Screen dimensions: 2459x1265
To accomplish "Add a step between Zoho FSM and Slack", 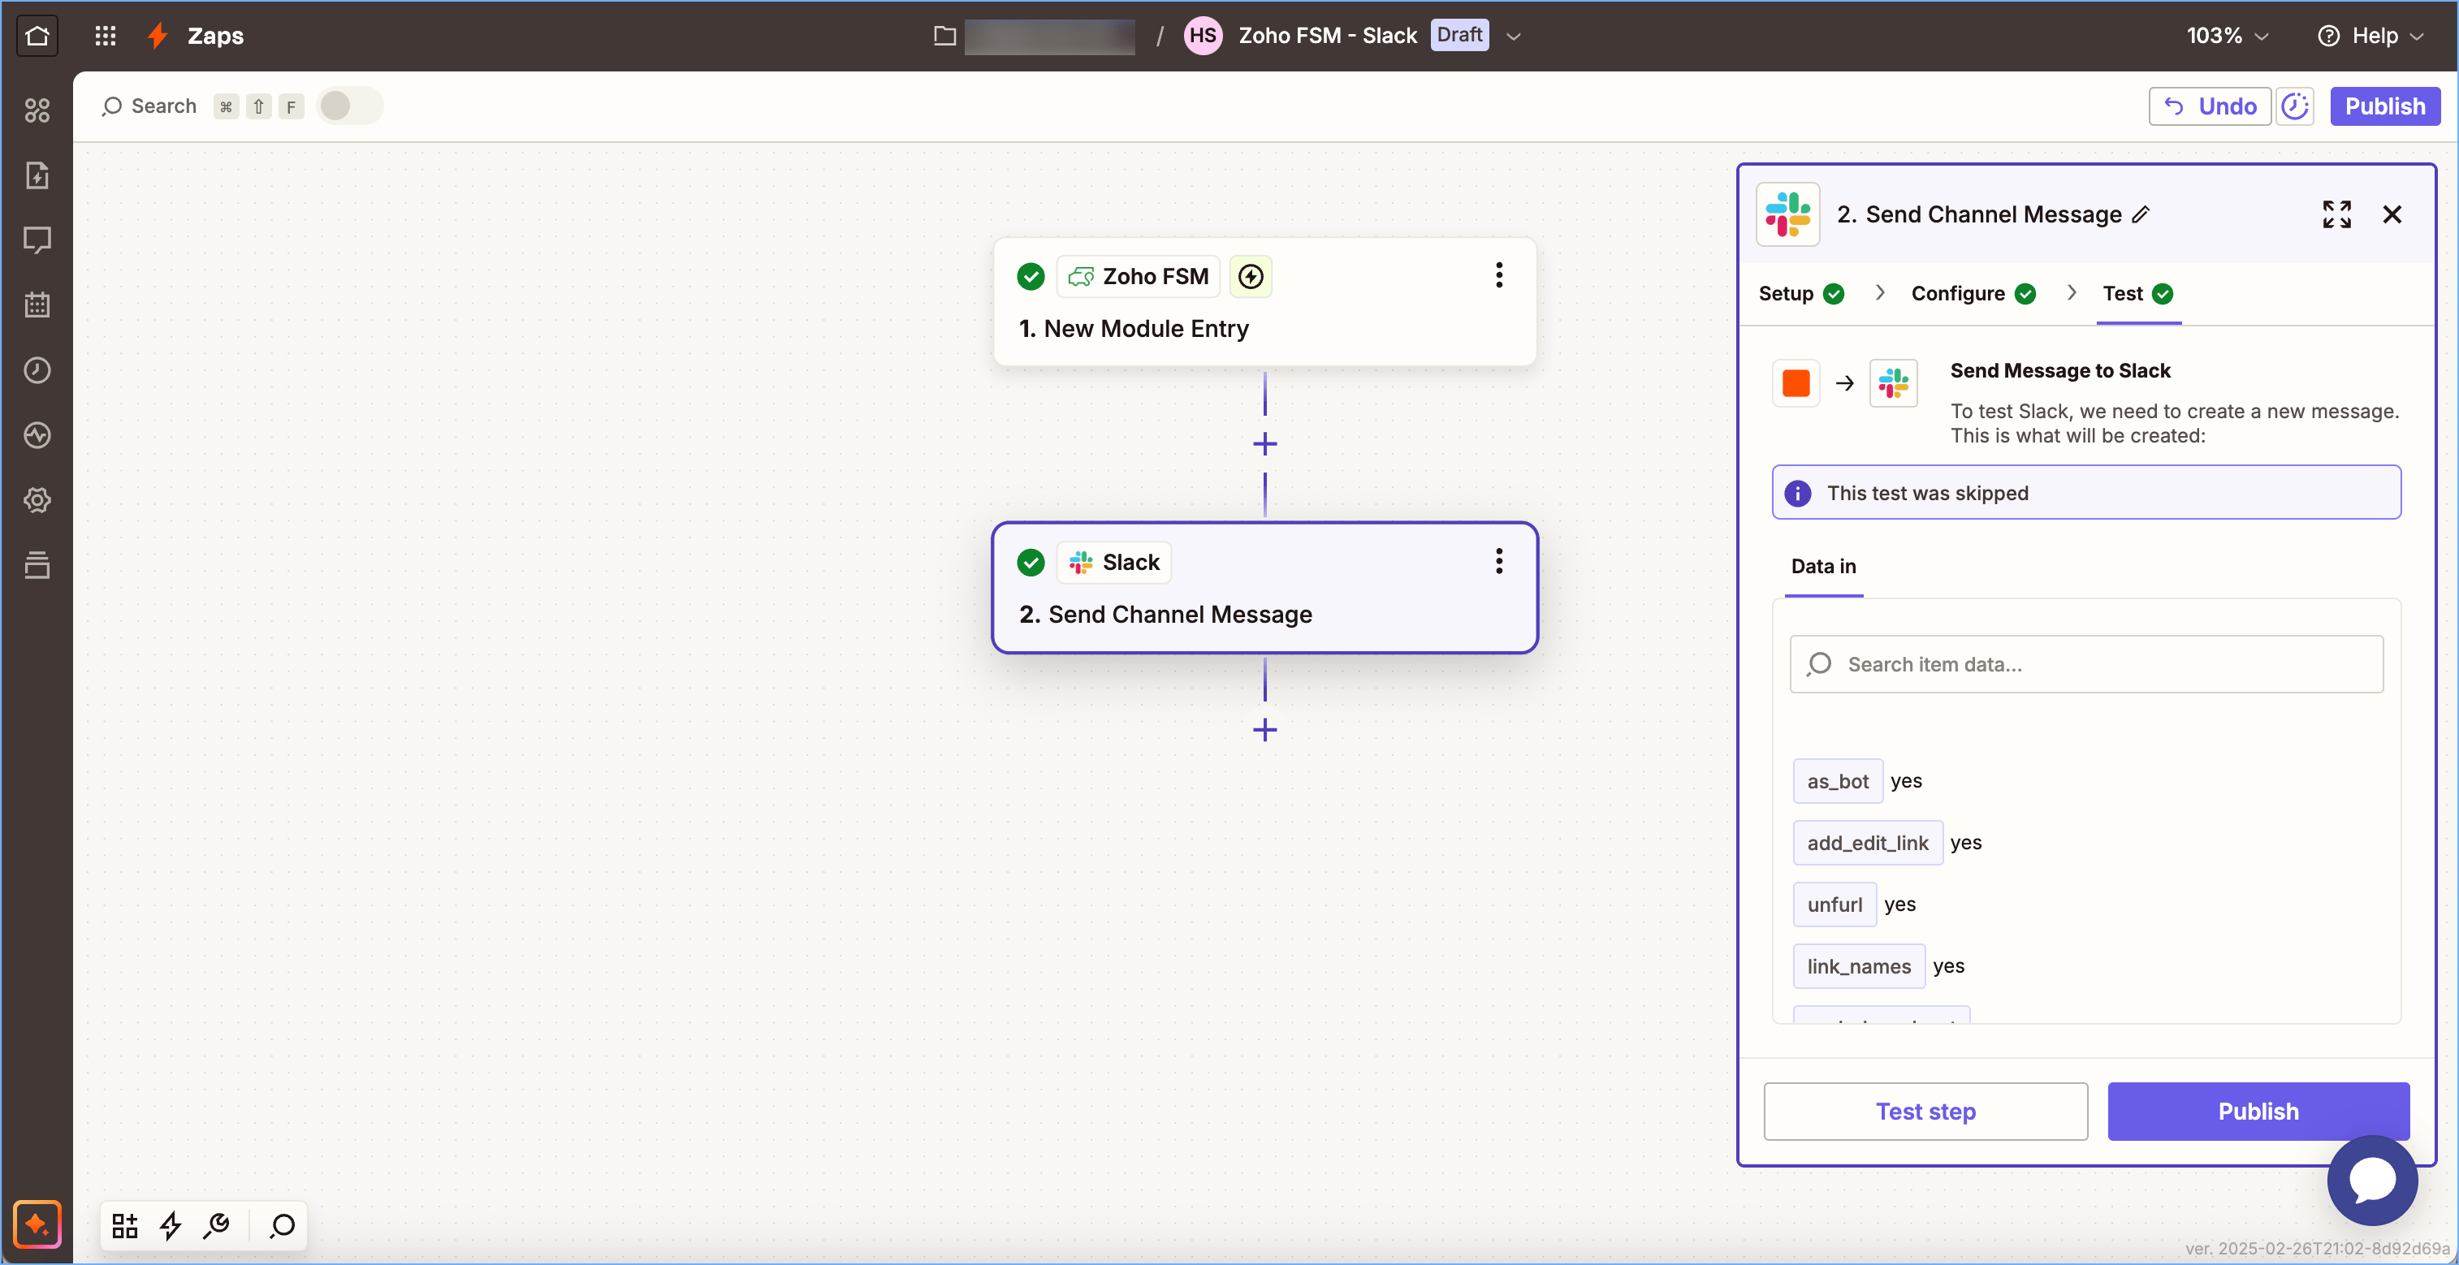I will click(1264, 444).
